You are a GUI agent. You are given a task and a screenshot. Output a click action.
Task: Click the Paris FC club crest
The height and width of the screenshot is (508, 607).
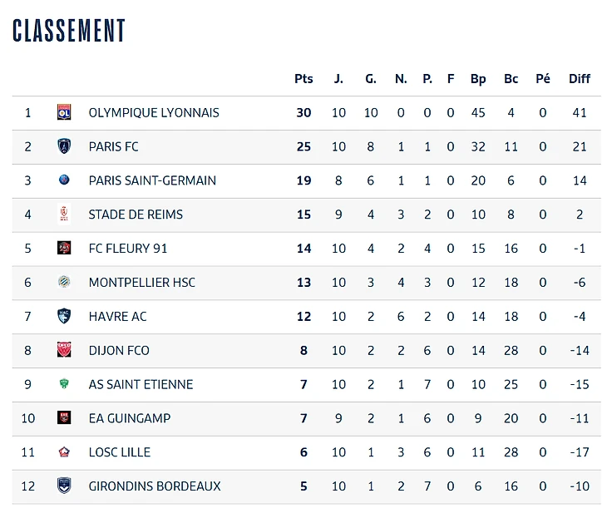tap(64, 146)
